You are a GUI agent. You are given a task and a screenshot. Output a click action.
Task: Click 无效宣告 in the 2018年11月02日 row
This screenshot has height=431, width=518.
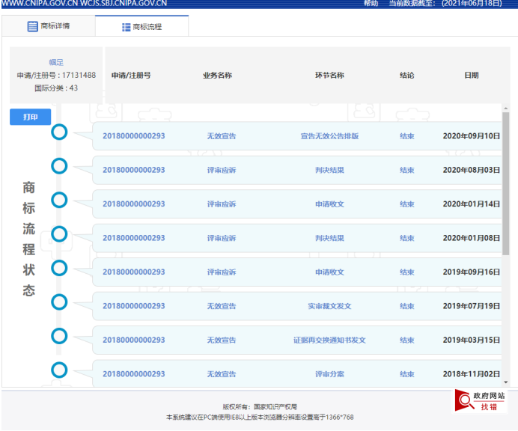pos(222,374)
